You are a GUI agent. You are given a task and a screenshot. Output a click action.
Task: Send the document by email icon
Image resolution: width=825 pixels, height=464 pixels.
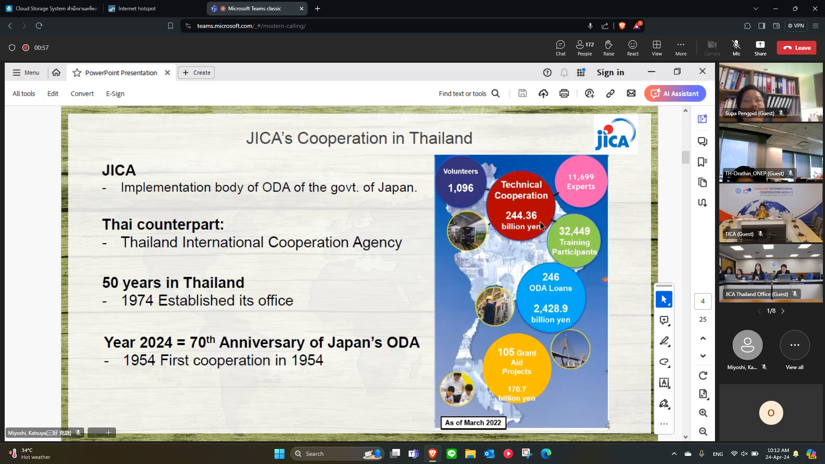[x=631, y=93]
